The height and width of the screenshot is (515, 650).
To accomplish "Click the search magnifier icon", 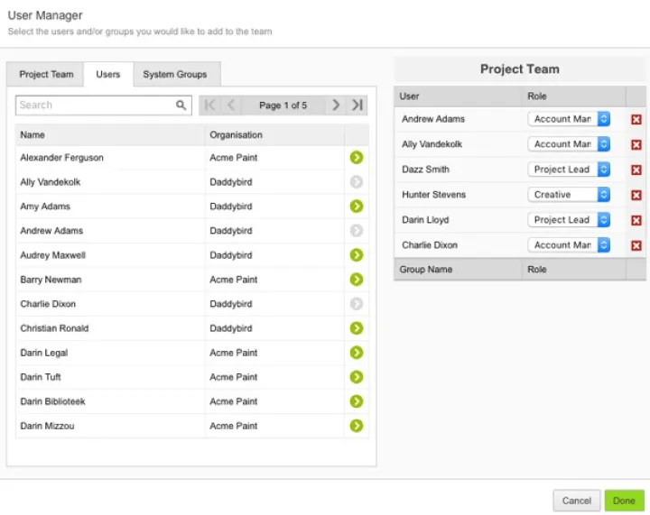I will pos(181,106).
